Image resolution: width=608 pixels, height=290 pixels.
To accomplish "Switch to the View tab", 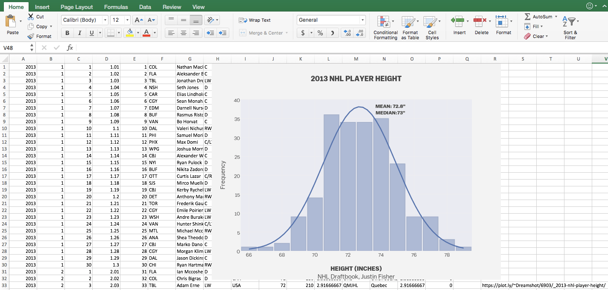I will tap(199, 7).
